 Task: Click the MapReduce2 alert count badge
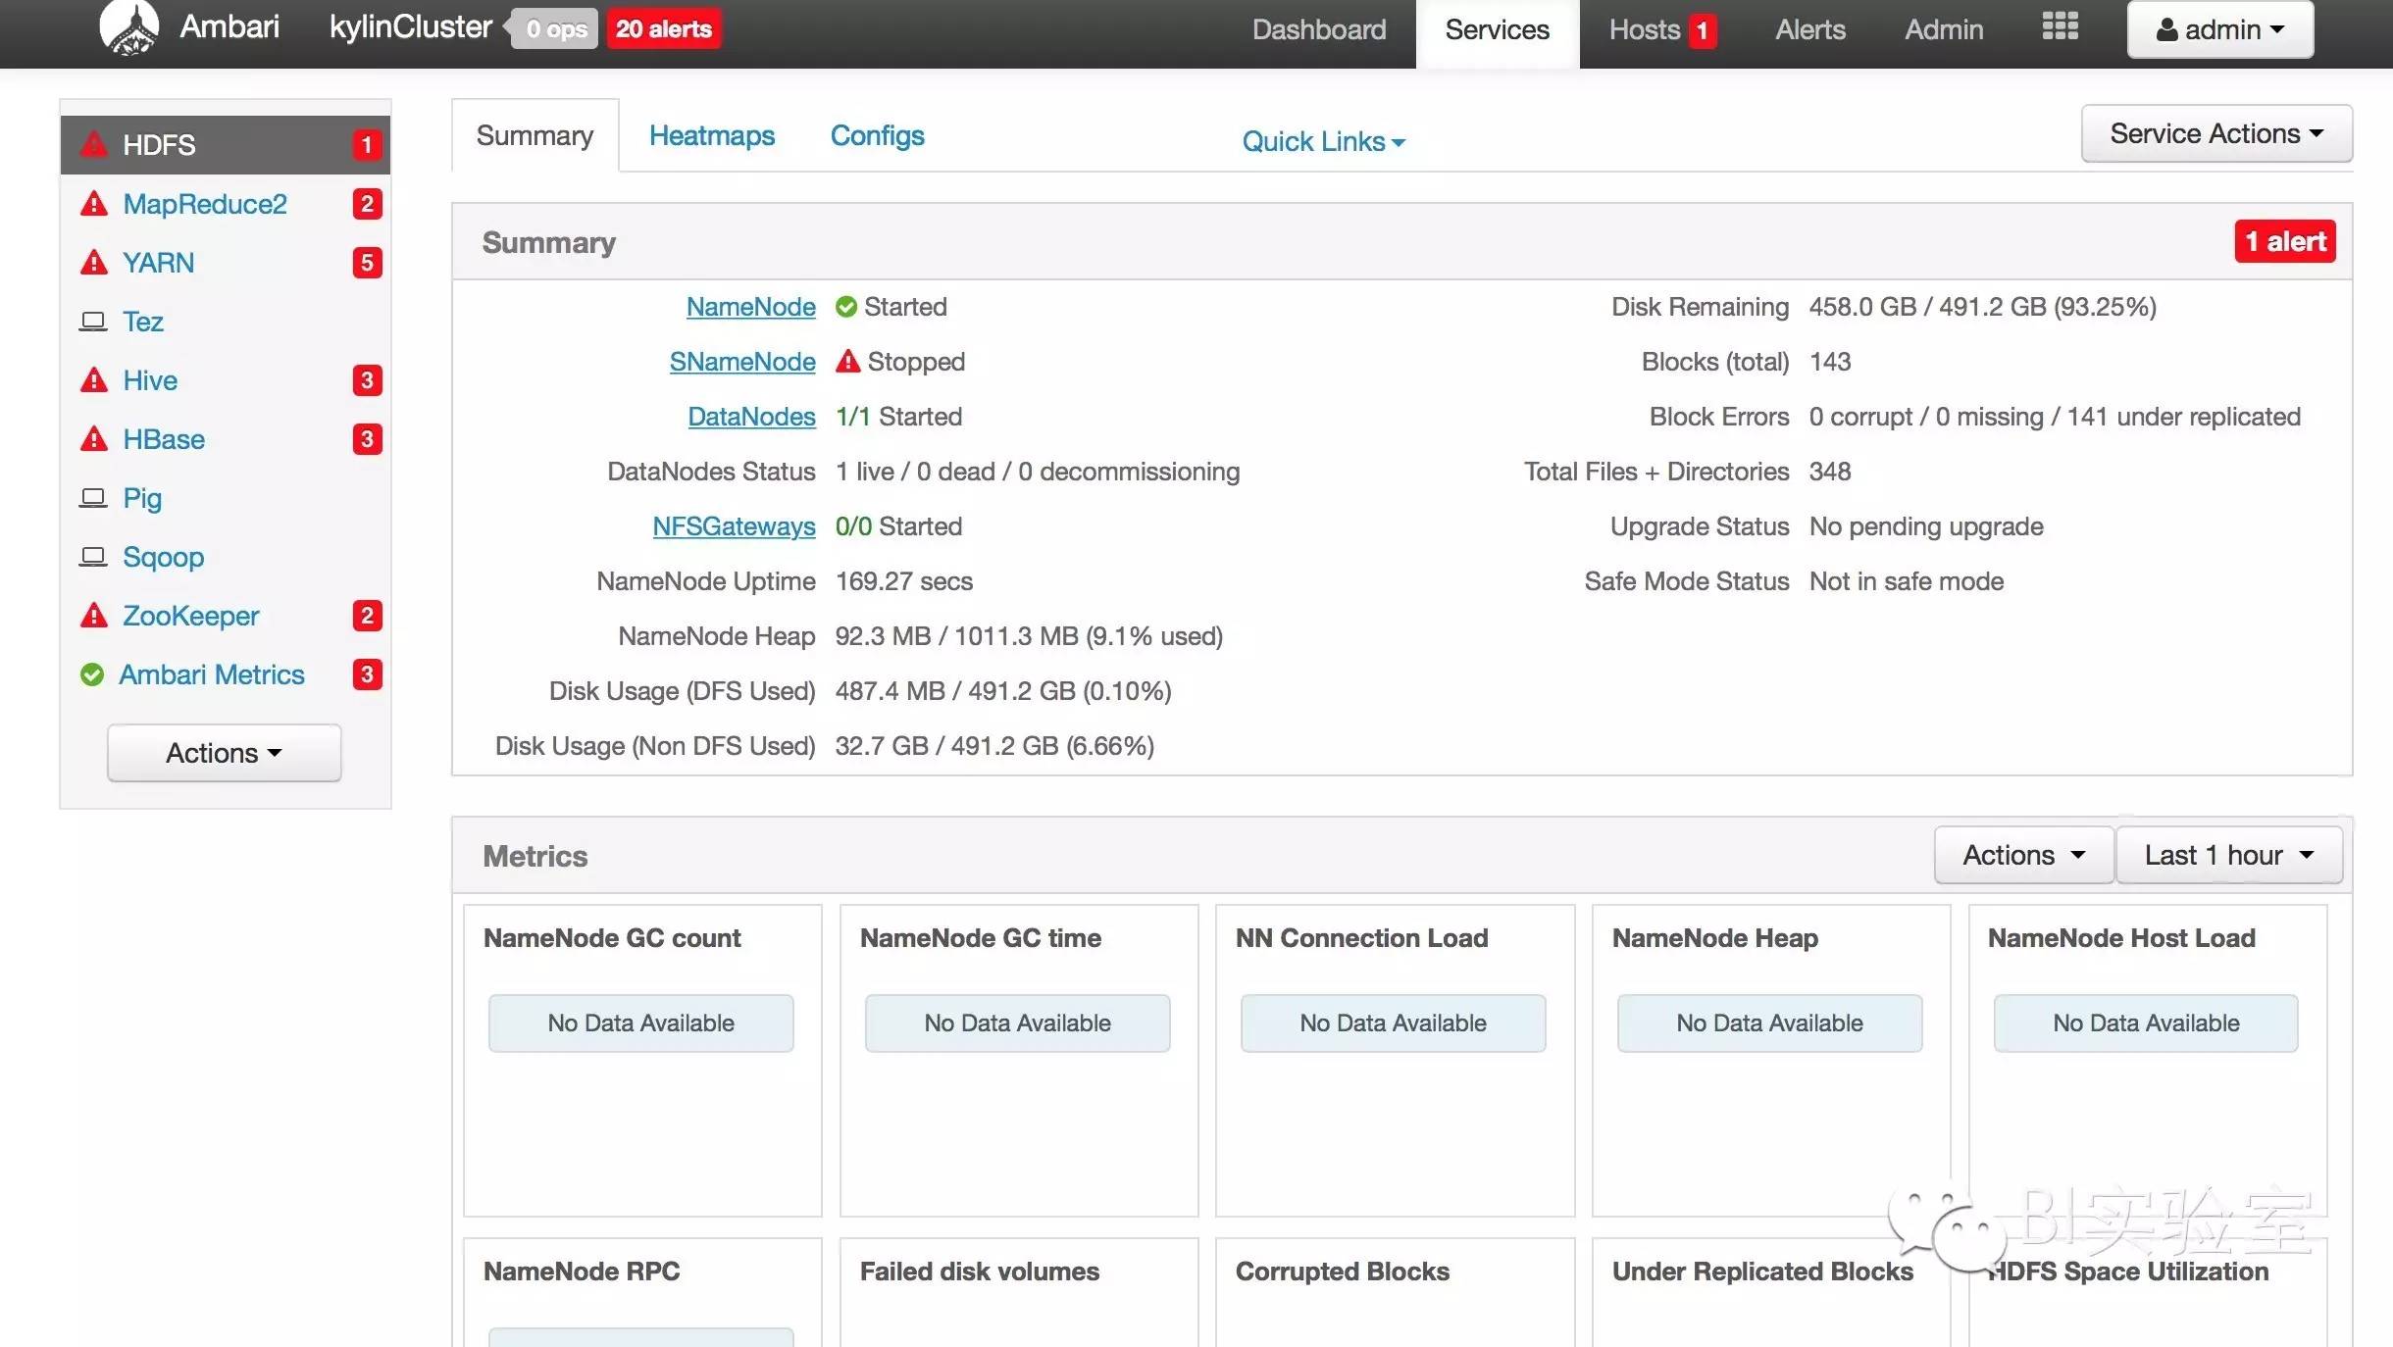(x=367, y=204)
